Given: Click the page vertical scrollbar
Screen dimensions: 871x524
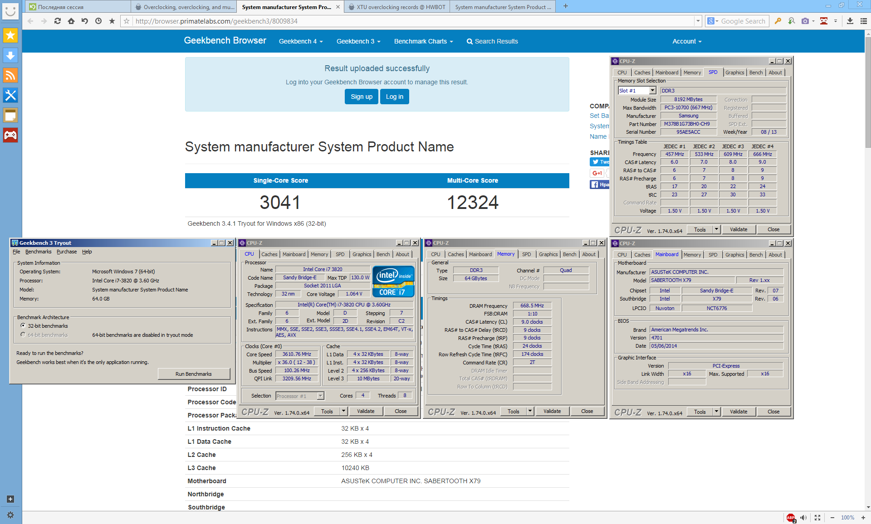Looking at the screenshot, I should click(x=868, y=92).
